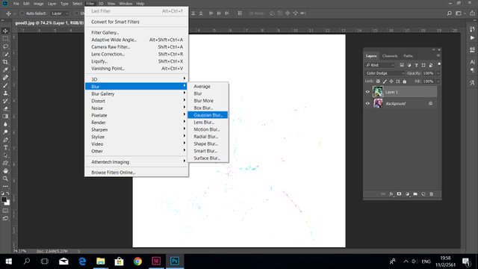Viewport: 478px width, 269px height.
Task: Select the Eraser tool
Action: tap(5, 108)
